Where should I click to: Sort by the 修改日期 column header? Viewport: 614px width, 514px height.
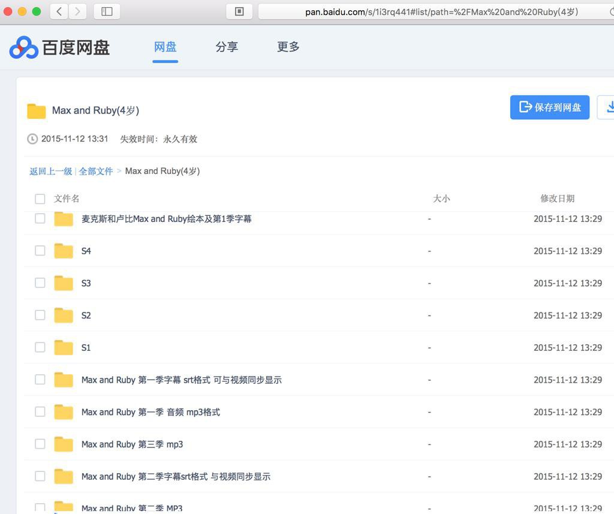point(558,199)
